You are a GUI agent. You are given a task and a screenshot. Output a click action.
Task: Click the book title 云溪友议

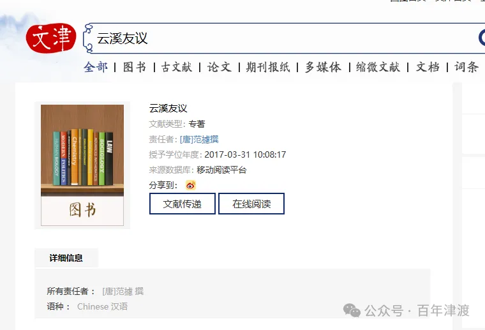[x=168, y=109]
